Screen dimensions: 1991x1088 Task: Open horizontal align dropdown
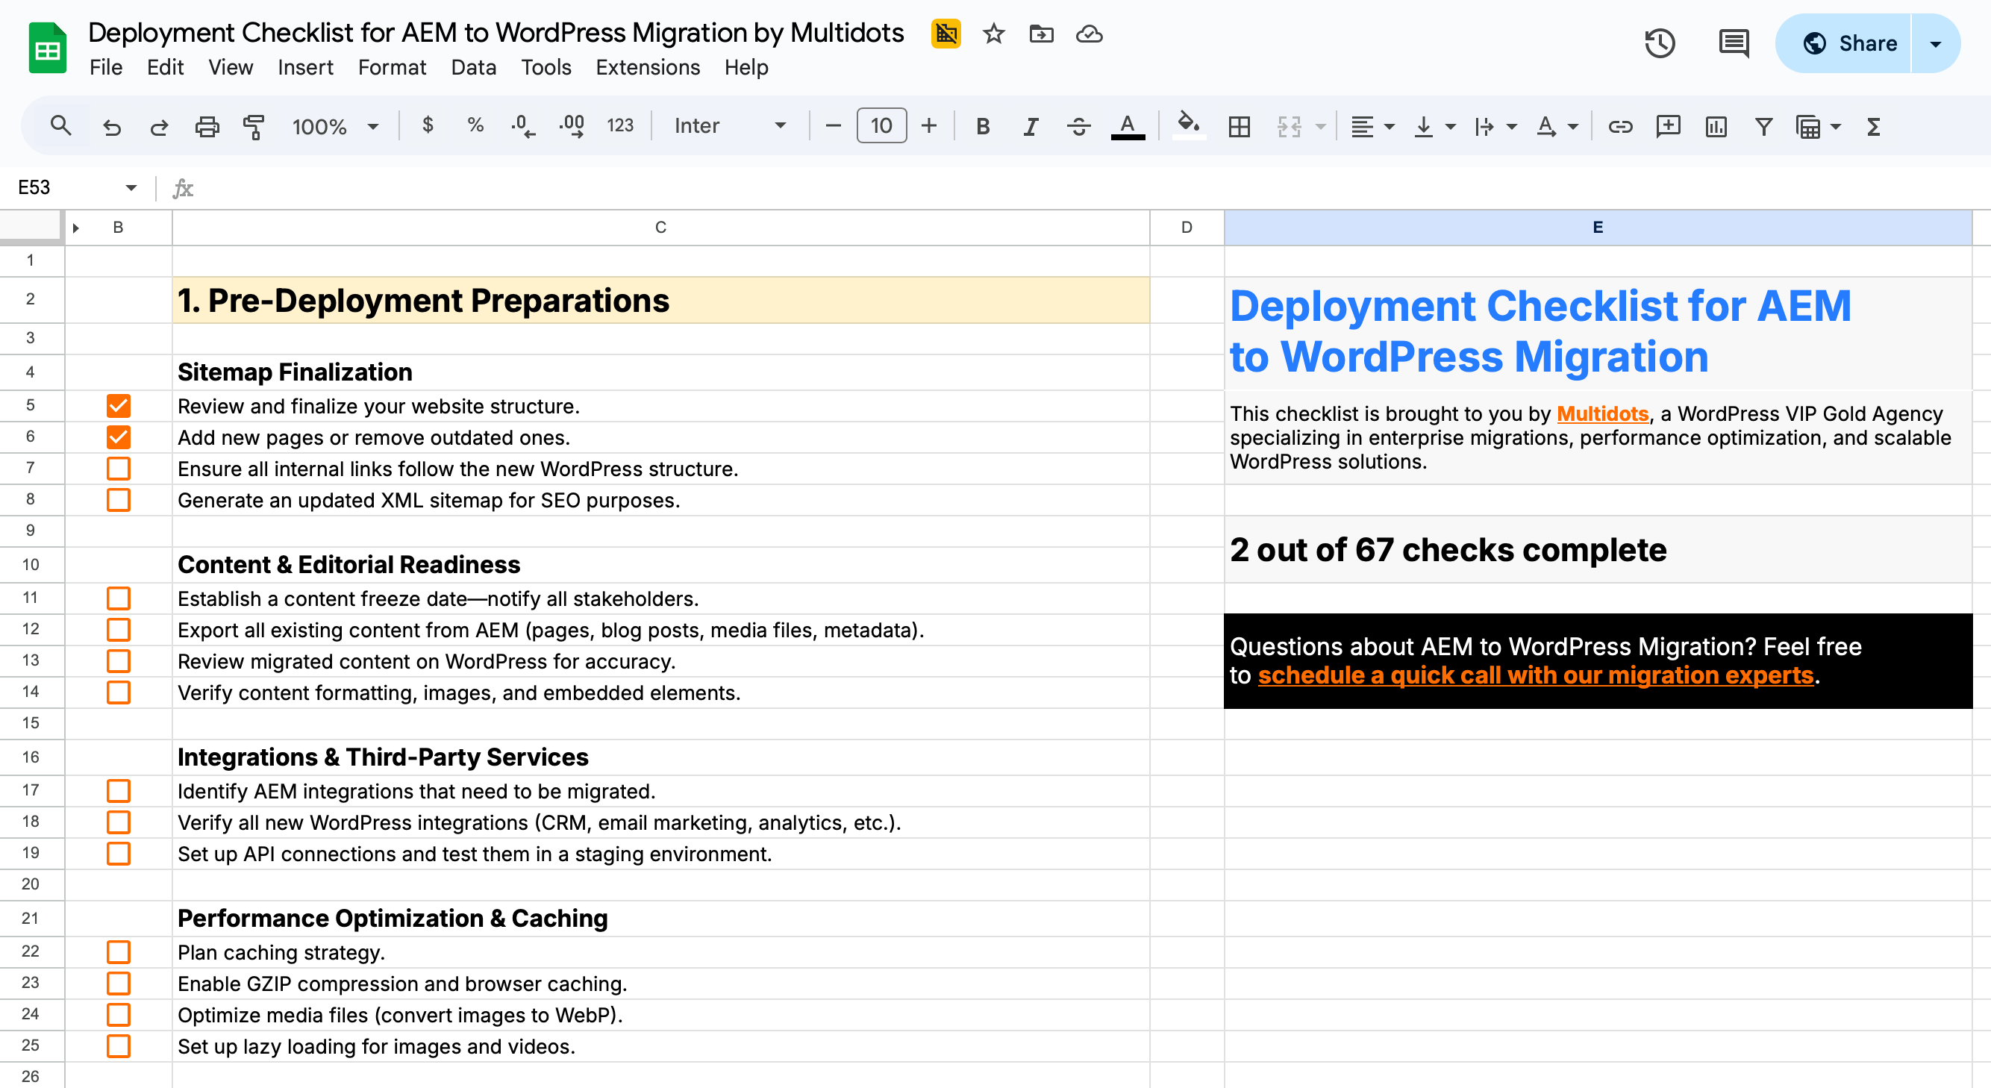pyautogui.click(x=1372, y=126)
